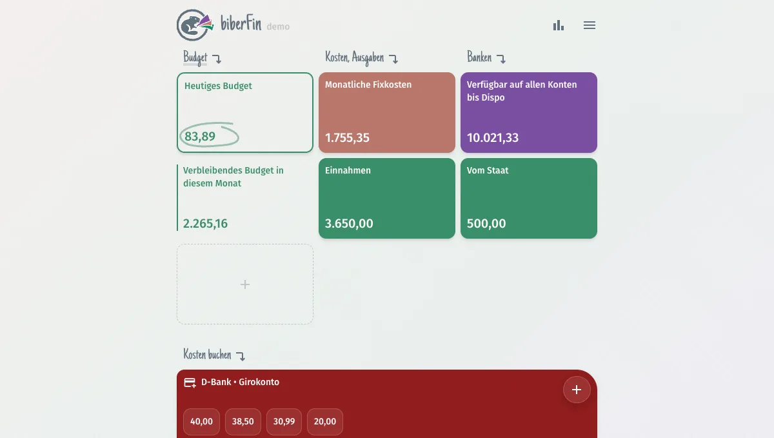Expand the Banken section arrow
Screen dimensions: 774x438
[501, 57]
